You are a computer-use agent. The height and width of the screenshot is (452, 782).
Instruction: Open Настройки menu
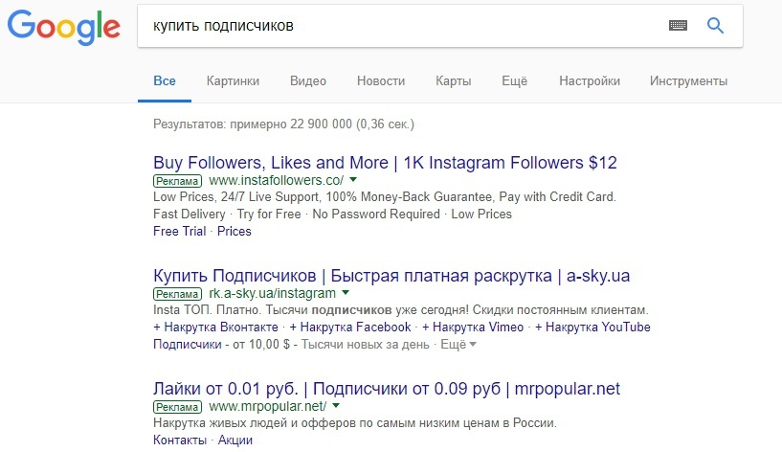[590, 80]
